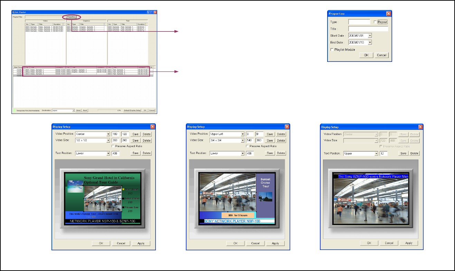Close the Properties dialog with the X
This screenshot has height=271, width=455.
pyautogui.click(x=389, y=14)
